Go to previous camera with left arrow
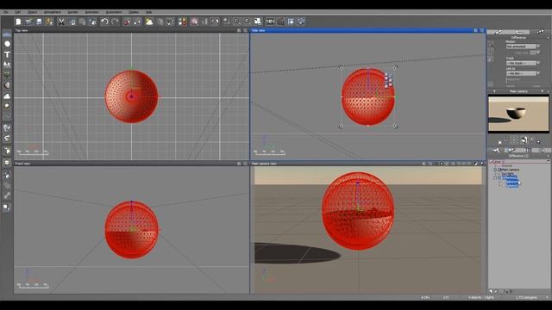Viewport: 552px width, 310px height. 494,91
